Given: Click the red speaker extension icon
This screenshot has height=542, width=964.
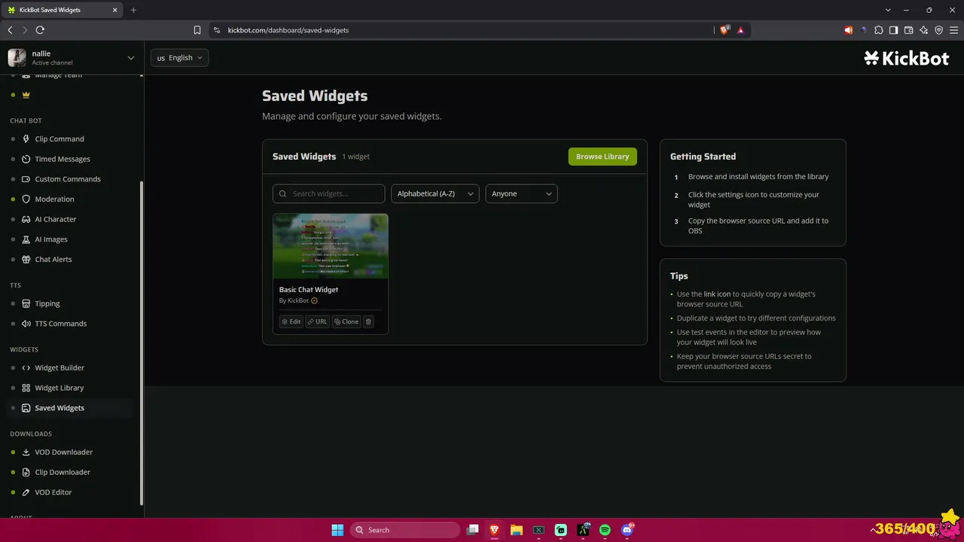Looking at the screenshot, I should click(848, 30).
